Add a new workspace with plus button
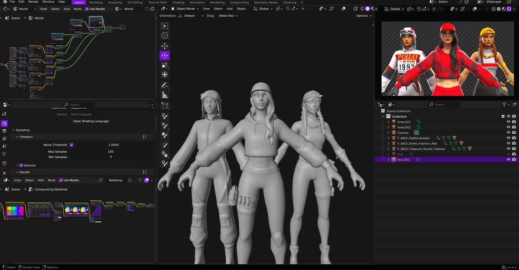 (302, 2)
